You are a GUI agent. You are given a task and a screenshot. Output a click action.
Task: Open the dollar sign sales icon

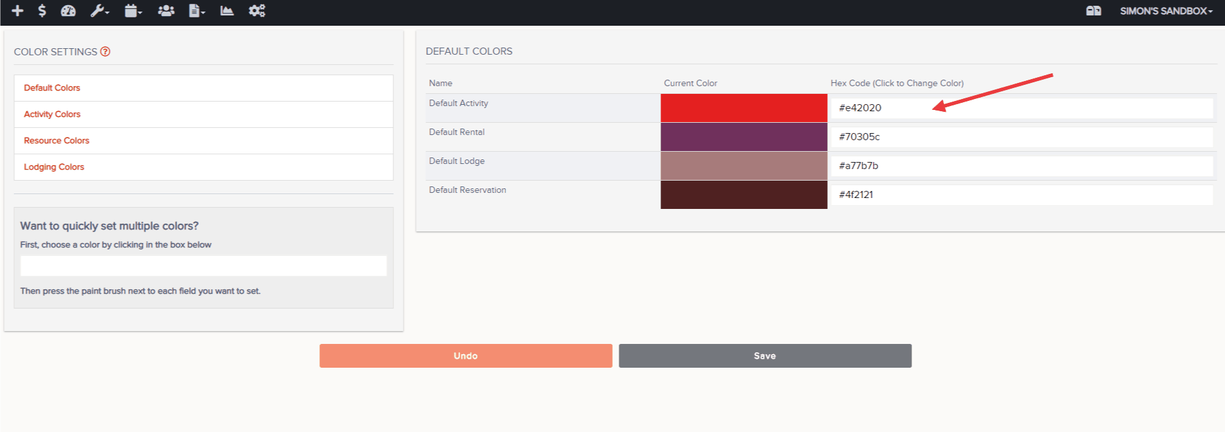(x=42, y=10)
